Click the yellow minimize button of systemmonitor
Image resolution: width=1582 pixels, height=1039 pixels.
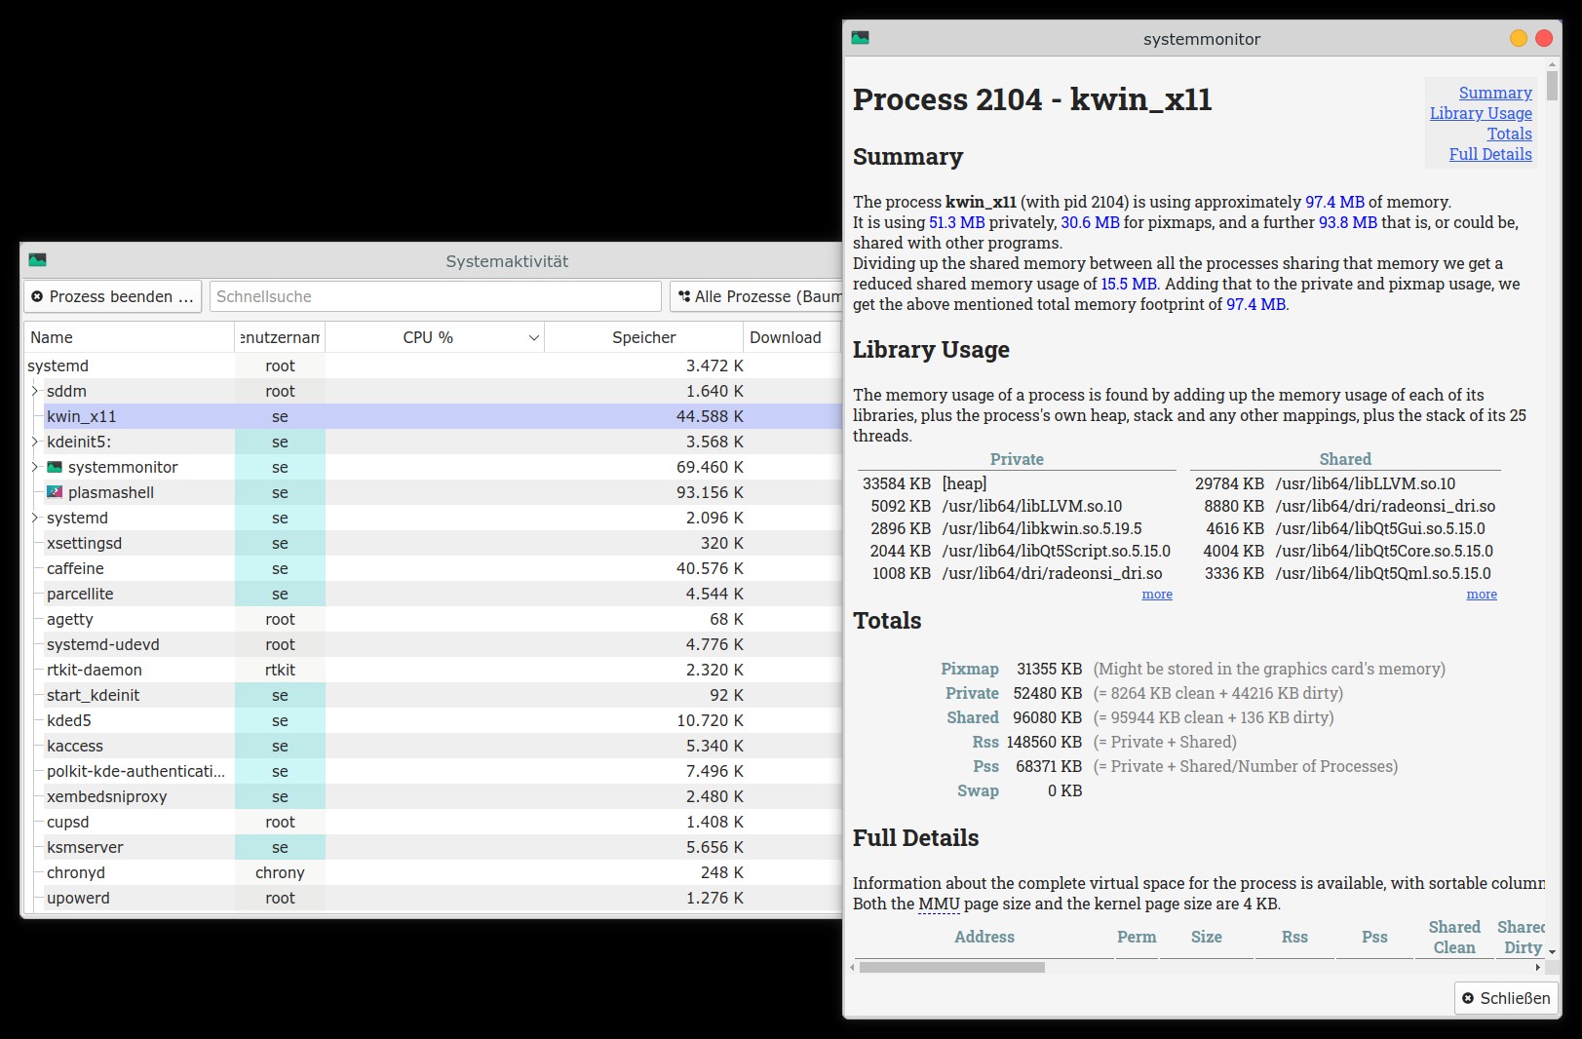[1519, 38]
